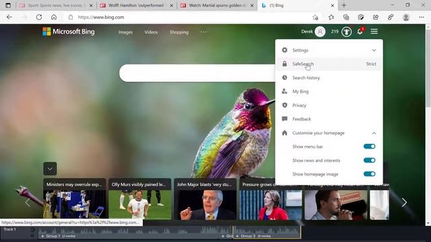This screenshot has width=431, height=242.
Task: Switch to Wolff: Hamilton 'outperformed' tab
Action: [x=136, y=5]
